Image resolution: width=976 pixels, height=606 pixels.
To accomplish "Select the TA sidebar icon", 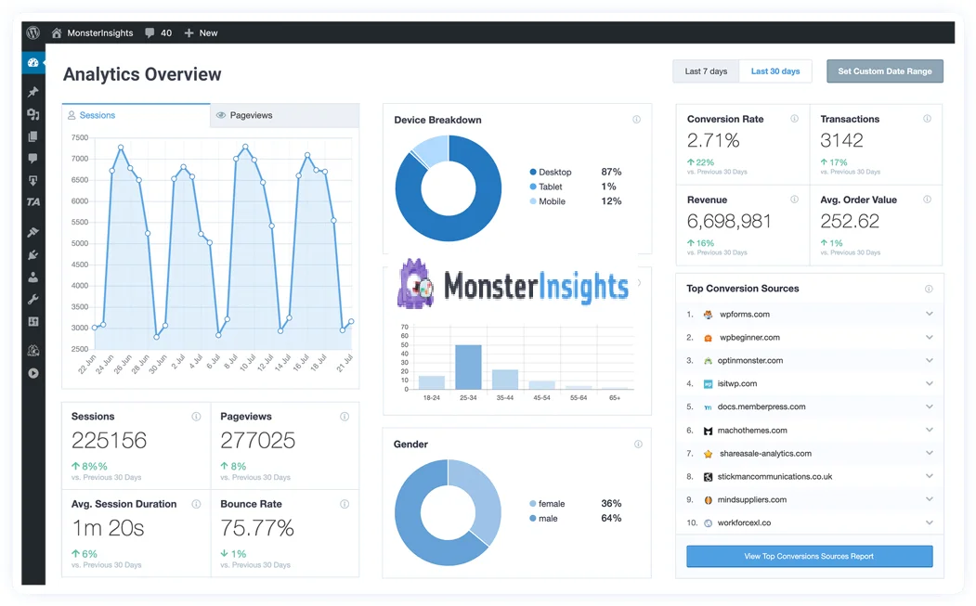I will pos(33,202).
